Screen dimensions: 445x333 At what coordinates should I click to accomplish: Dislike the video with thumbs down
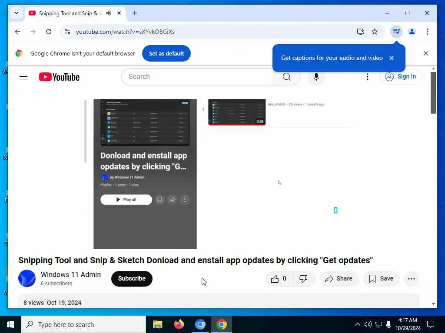[303, 279]
